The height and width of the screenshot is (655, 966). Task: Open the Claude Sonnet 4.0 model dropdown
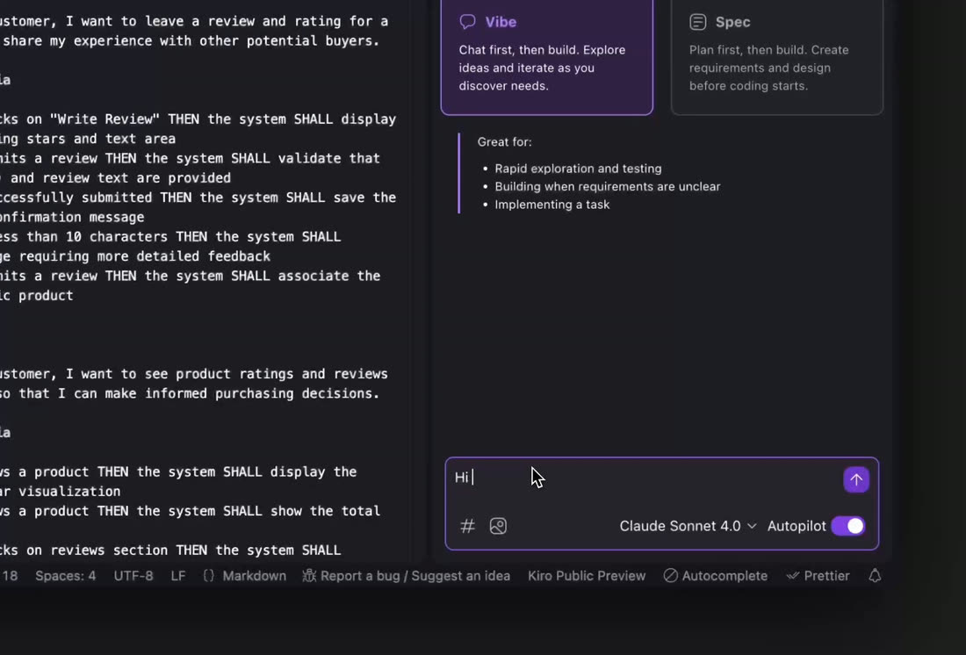click(x=688, y=526)
